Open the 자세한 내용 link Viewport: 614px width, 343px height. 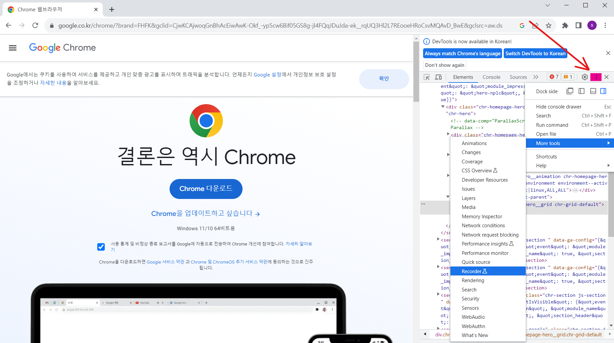click(x=53, y=83)
